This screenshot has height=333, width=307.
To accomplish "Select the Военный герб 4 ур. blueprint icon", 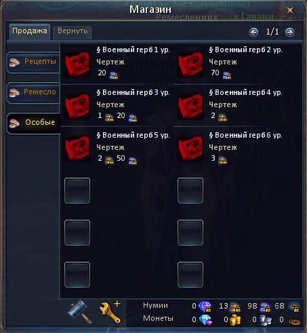I will click(x=190, y=106).
